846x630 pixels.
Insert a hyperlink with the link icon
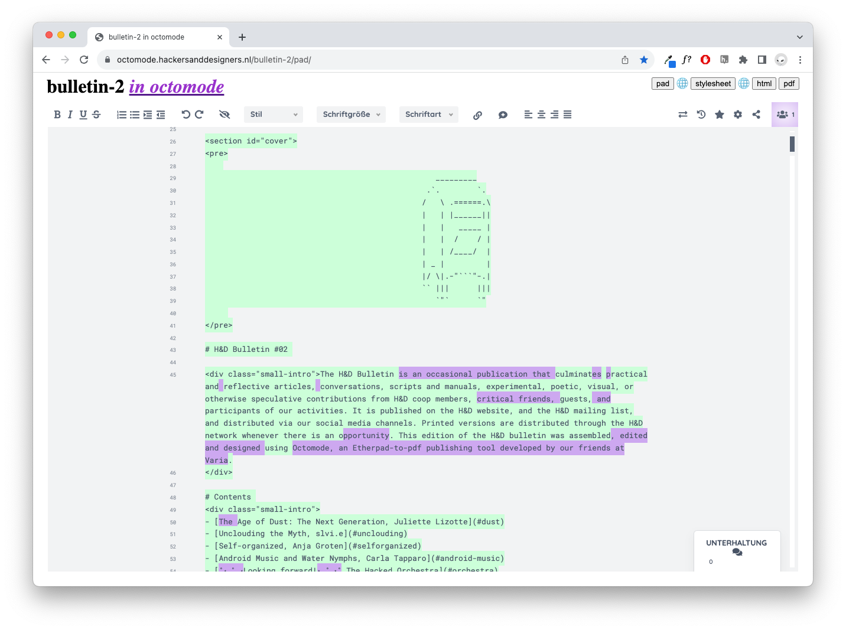[x=477, y=115]
